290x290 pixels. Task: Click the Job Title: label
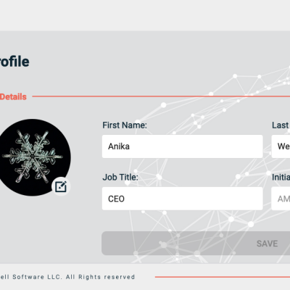click(x=120, y=178)
